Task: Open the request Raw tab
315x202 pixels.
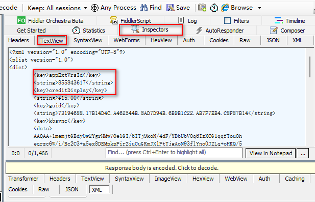Action: tap(245, 40)
